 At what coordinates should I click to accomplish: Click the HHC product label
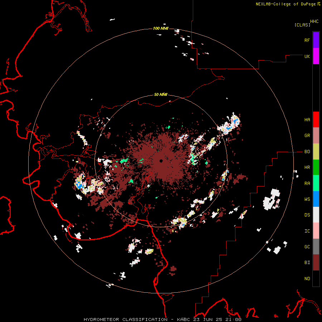tap(314, 21)
